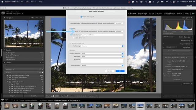Open Metadata Preset dropdown in right panel

point(182,51)
